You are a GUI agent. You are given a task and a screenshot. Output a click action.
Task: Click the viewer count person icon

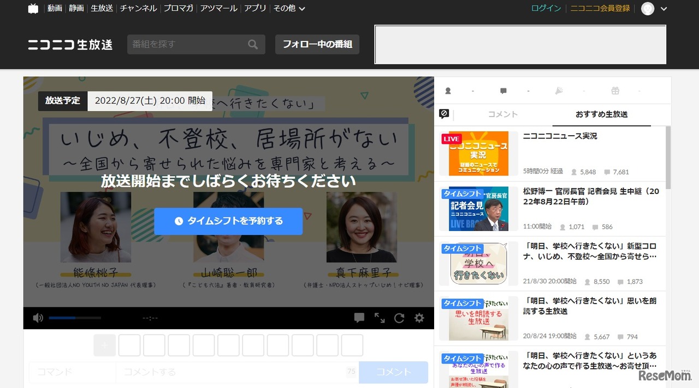click(x=448, y=90)
